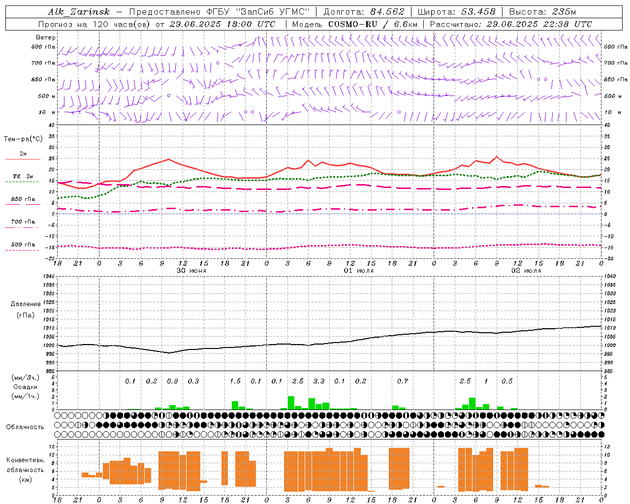Select the longitude value 84.562
Viewport: 630px width, 504px height.
(387, 12)
